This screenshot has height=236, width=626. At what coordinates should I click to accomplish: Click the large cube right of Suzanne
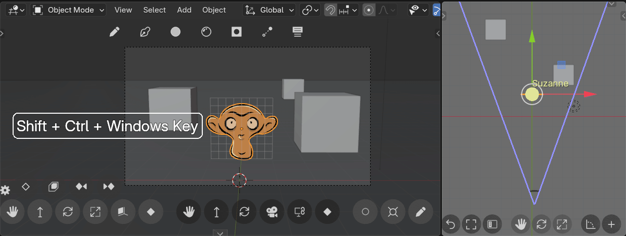327,122
